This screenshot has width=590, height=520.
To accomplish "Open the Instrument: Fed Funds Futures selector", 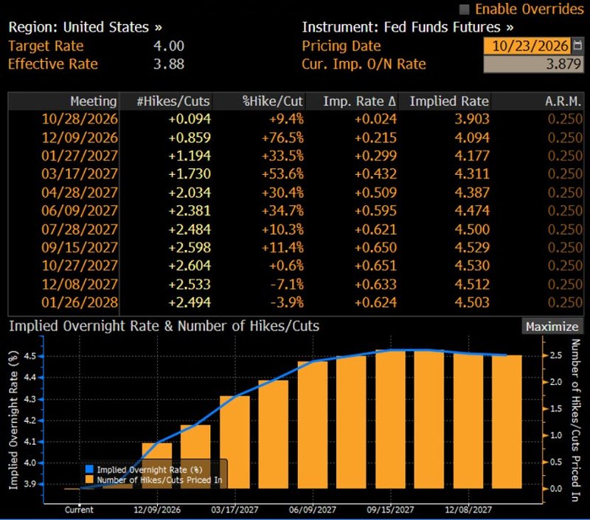I will [408, 27].
